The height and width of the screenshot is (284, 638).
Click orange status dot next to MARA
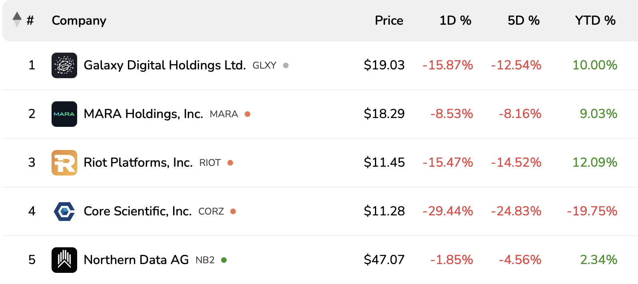tap(247, 114)
